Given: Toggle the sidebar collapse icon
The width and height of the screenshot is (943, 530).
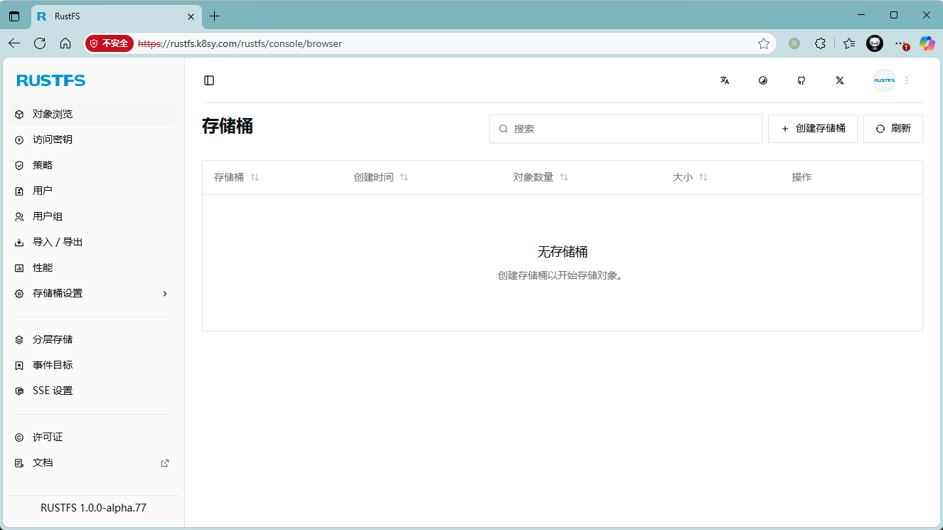Looking at the screenshot, I should pos(209,80).
